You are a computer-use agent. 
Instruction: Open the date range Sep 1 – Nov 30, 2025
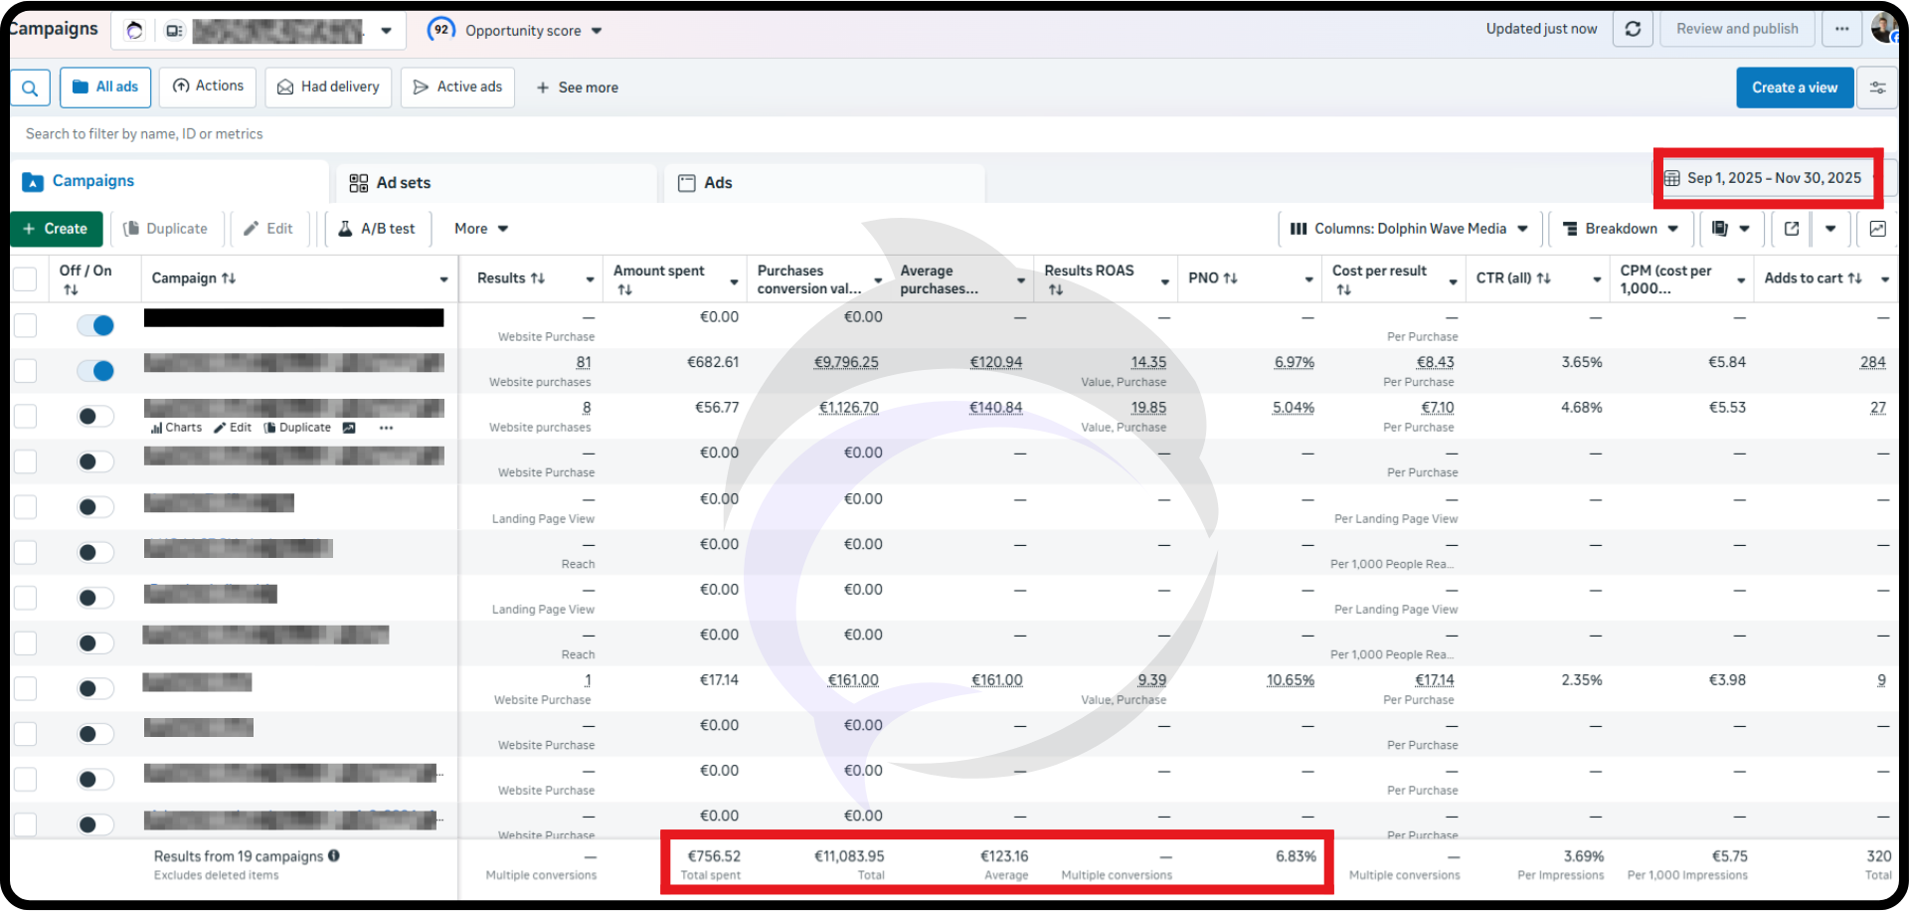tap(1768, 178)
